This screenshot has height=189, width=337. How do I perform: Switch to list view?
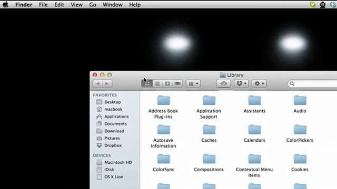pos(157,83)
